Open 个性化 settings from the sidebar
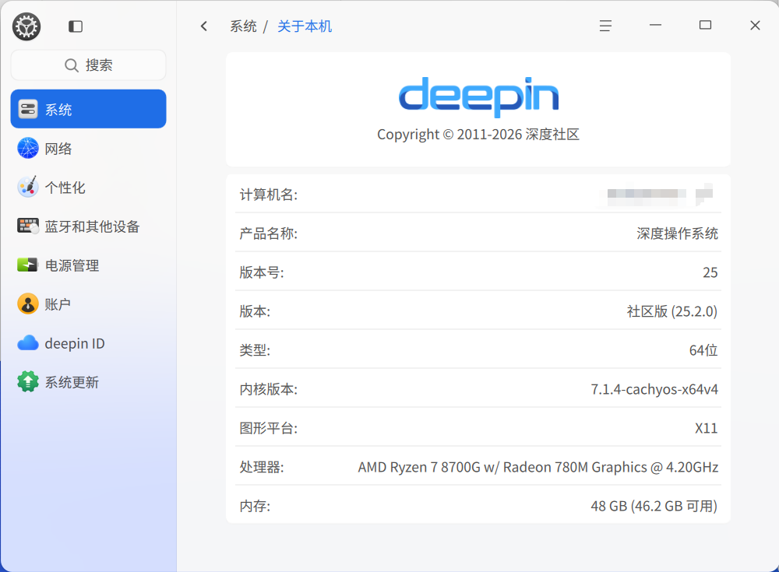The image size is (779, 572). [89, 188]
